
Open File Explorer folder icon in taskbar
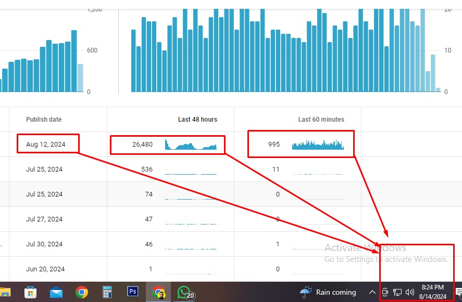4,292
